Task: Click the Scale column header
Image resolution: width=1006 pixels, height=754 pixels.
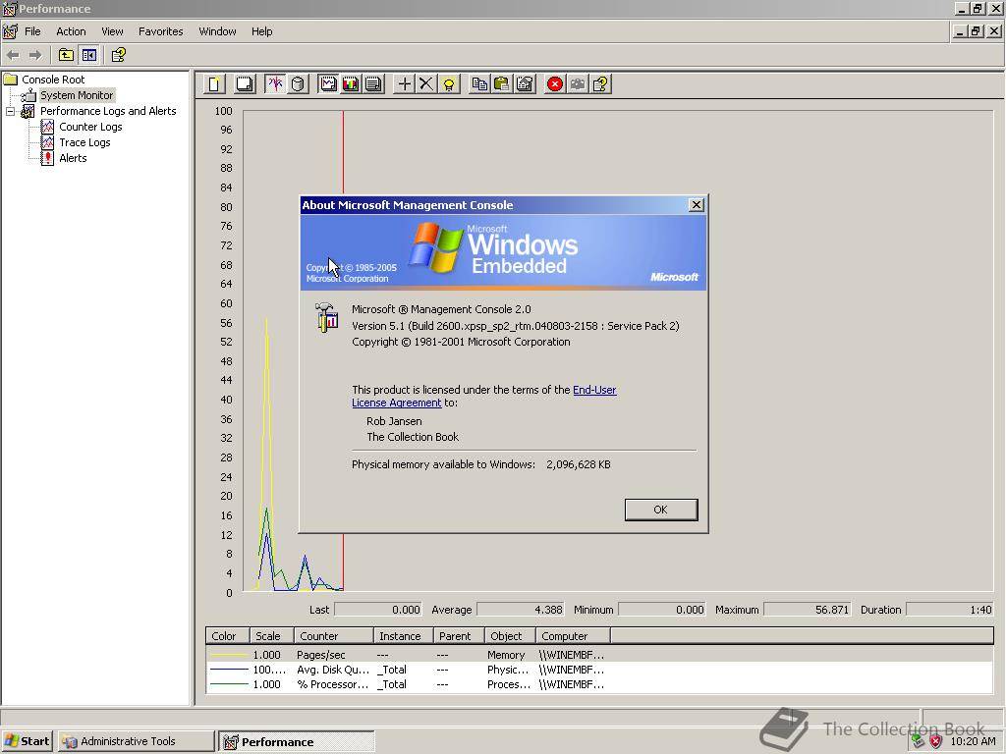Action: click(271, 636)
